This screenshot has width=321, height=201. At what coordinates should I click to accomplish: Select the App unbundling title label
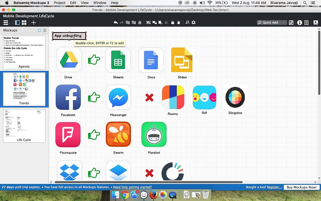click(x=69, y=36)
